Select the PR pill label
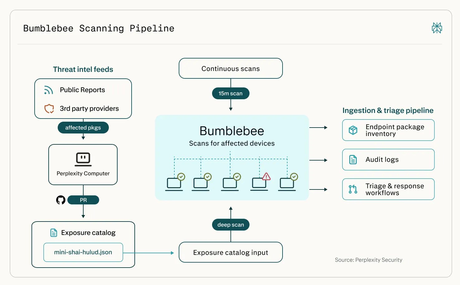The image size is (460, 285). pyautogui.click(x=83, y=200)
